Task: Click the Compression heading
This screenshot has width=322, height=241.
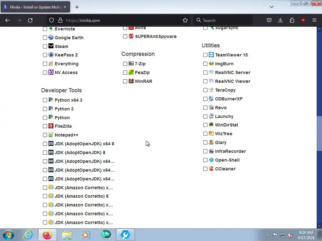Action: [x=138, y=54]
